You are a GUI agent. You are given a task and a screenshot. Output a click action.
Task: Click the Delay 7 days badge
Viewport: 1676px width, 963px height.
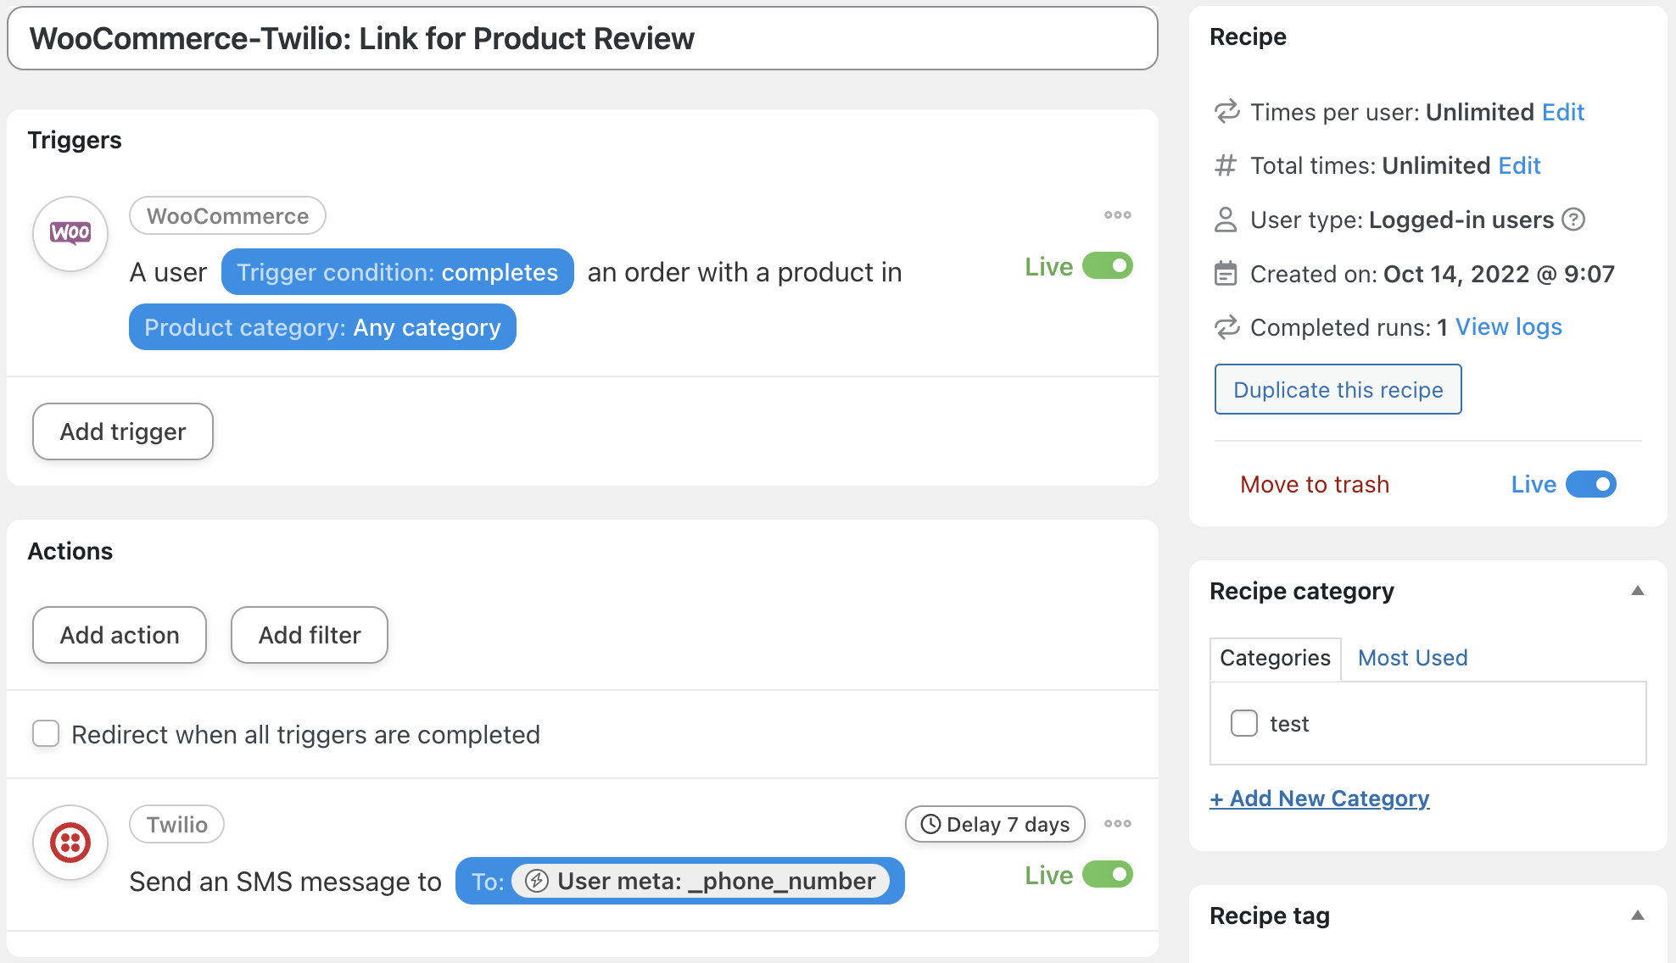click(995, 824)
